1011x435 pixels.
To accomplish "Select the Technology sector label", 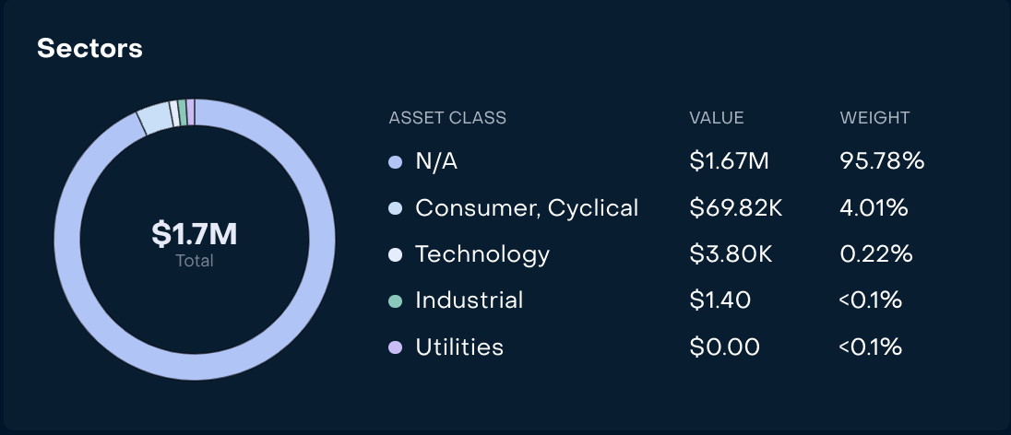I will 482,254.
